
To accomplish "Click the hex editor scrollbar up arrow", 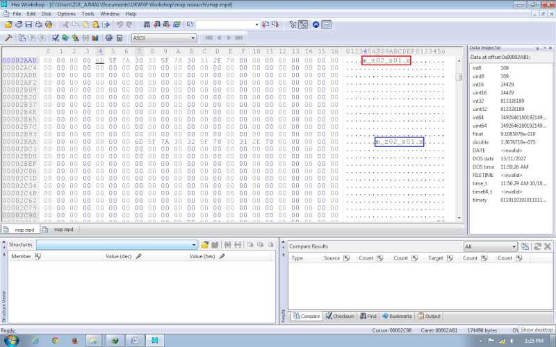I will 459,60.
